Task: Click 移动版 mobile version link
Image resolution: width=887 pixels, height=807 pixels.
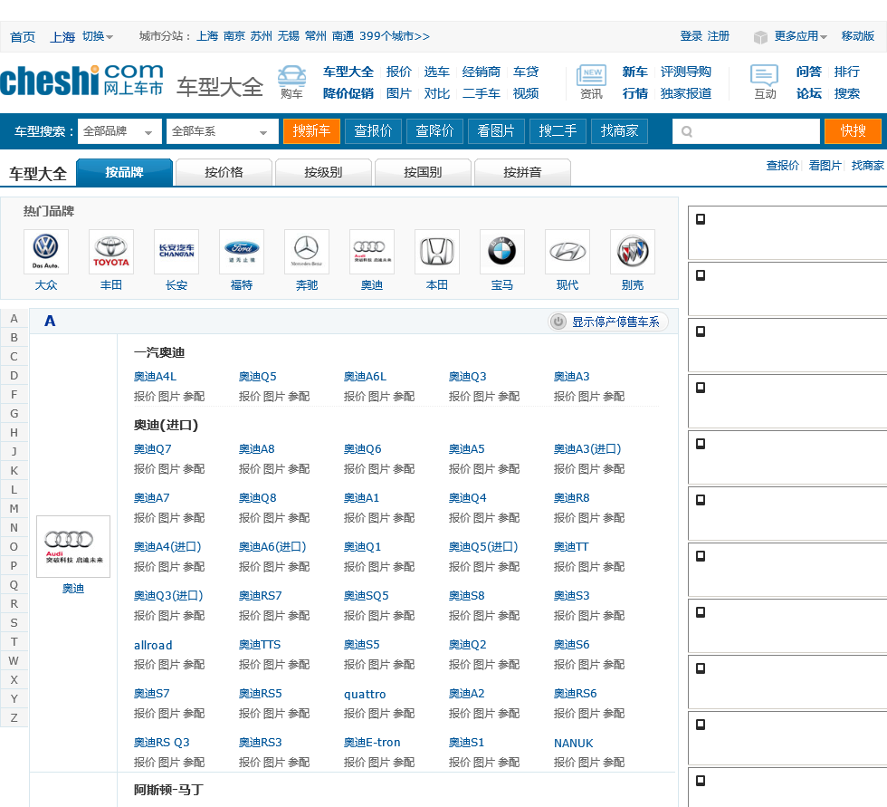Action: [x=858, y=36]
